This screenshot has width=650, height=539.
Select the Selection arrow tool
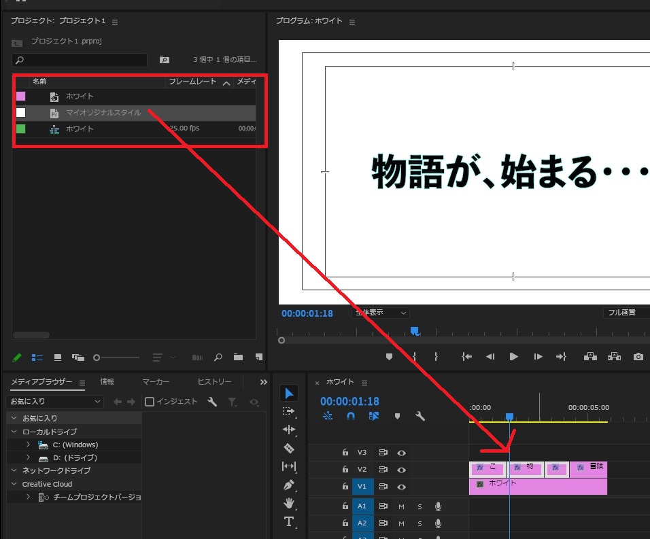(289, 394)
